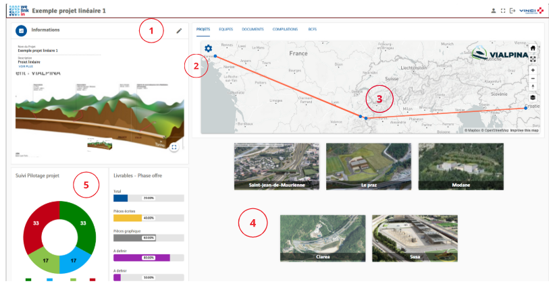Zoom in on the map
Screen dimensions: 549x292
coord(533,70)
